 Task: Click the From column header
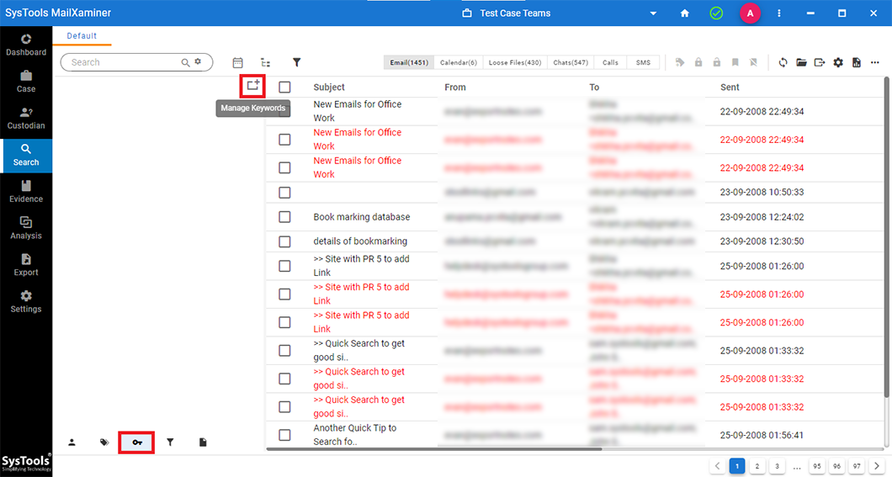click(455, 87)
